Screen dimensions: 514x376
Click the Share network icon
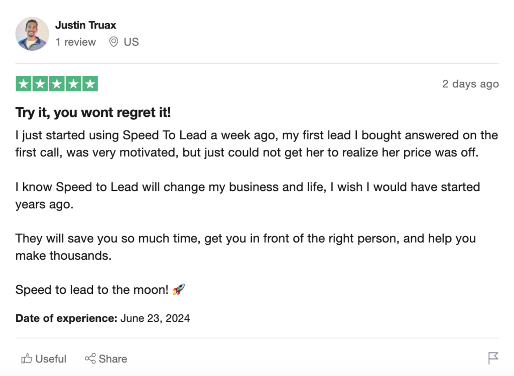click(x=90, y=358)
